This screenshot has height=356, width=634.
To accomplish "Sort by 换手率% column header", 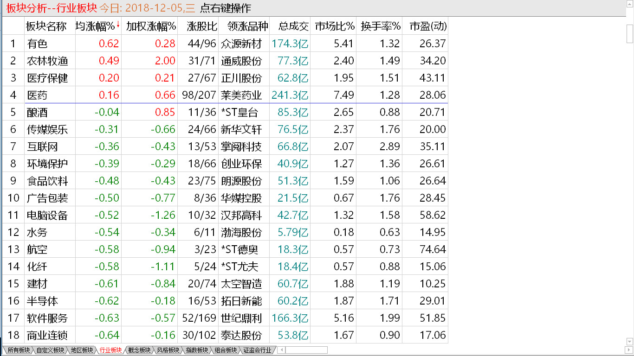I will coord(381,26).
